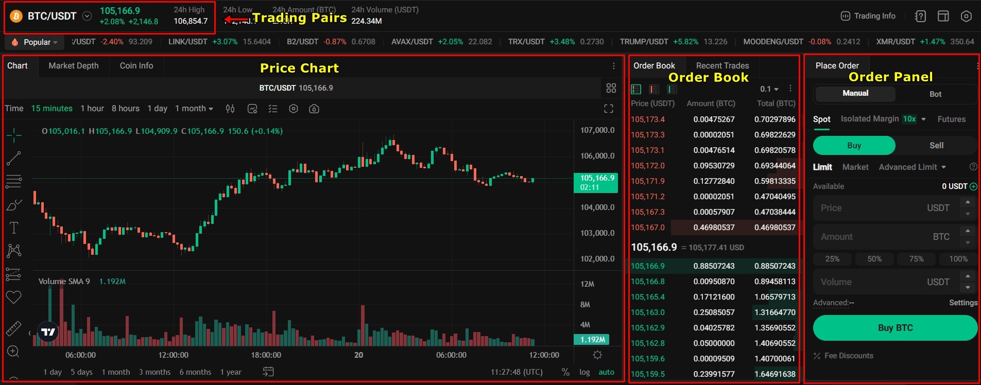Toggle auto price scale
The height and width of the screenshot is (385, 981).
606,372
